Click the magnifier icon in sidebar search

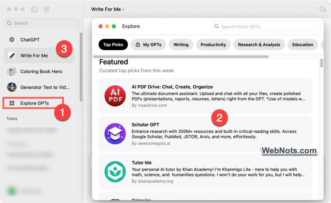pyautogui.click(x=9, y=23)
